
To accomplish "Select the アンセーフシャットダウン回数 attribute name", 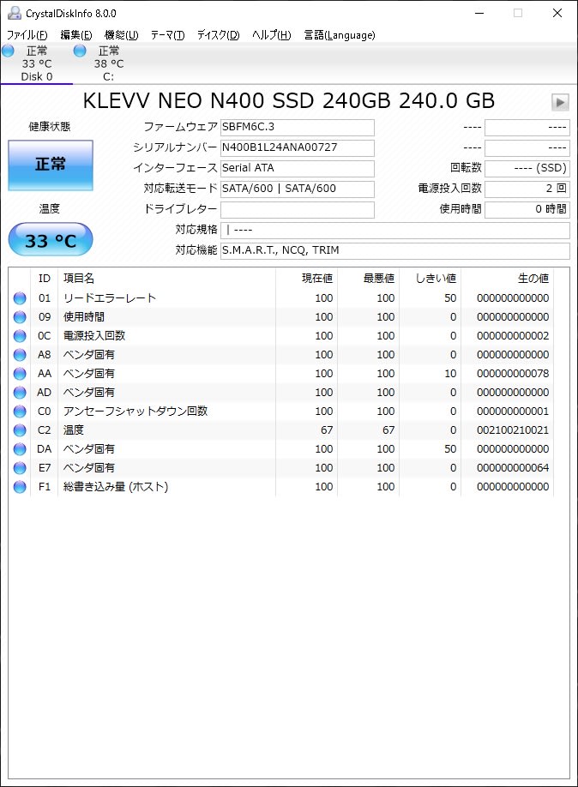I will click(x=135, y=412).
